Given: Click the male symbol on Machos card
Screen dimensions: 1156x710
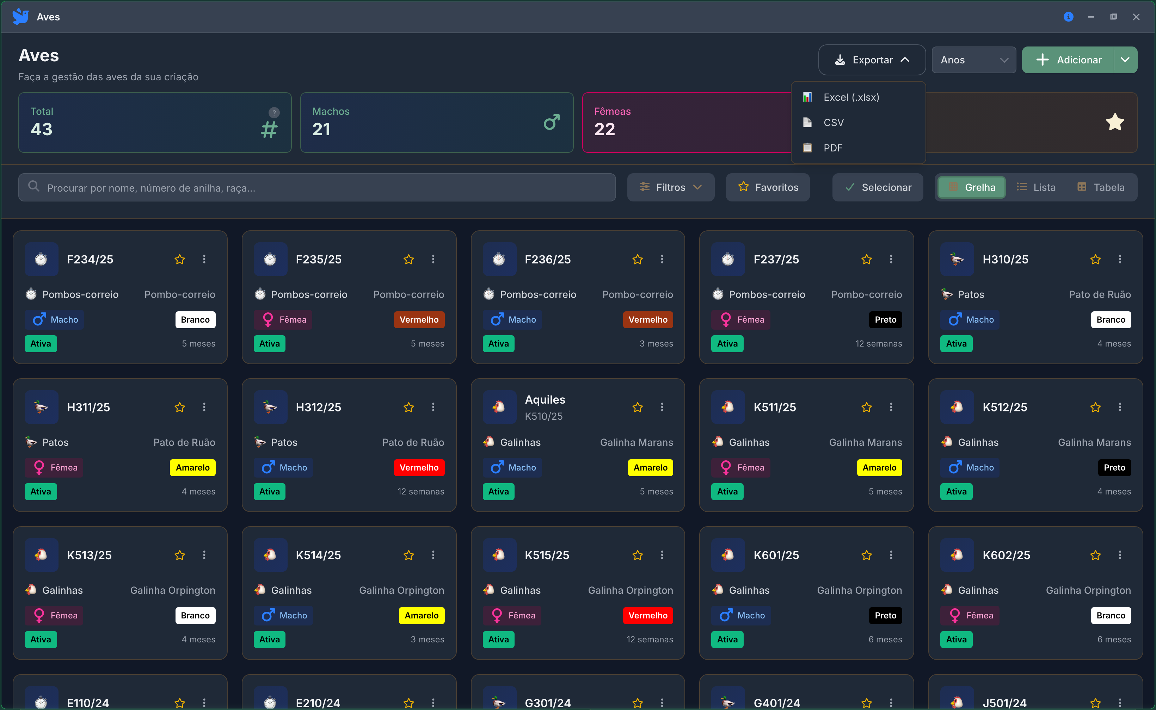Looking at the screenshot, I should point(552,123).
